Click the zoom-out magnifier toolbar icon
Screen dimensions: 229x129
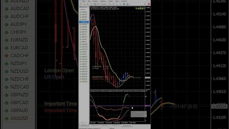click(x=113, y=4)
